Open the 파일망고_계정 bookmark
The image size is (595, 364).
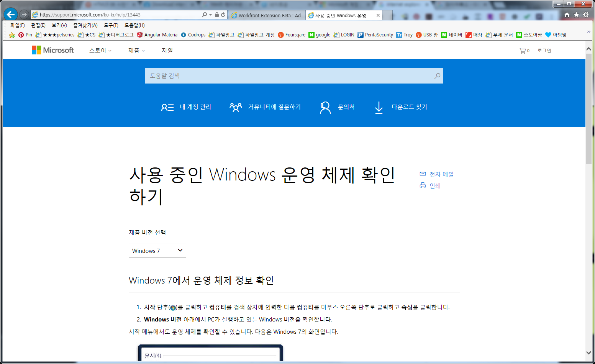256,35
